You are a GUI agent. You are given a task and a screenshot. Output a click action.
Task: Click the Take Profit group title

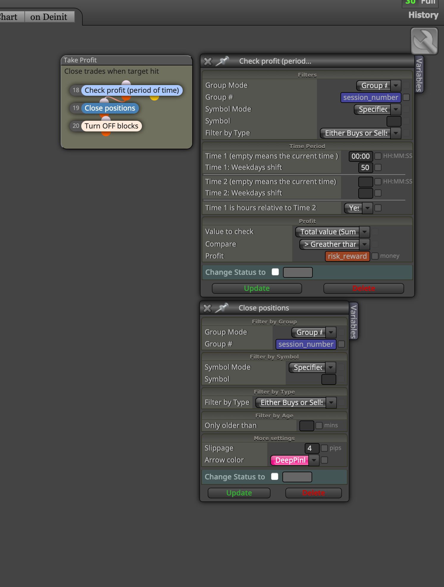80,60
